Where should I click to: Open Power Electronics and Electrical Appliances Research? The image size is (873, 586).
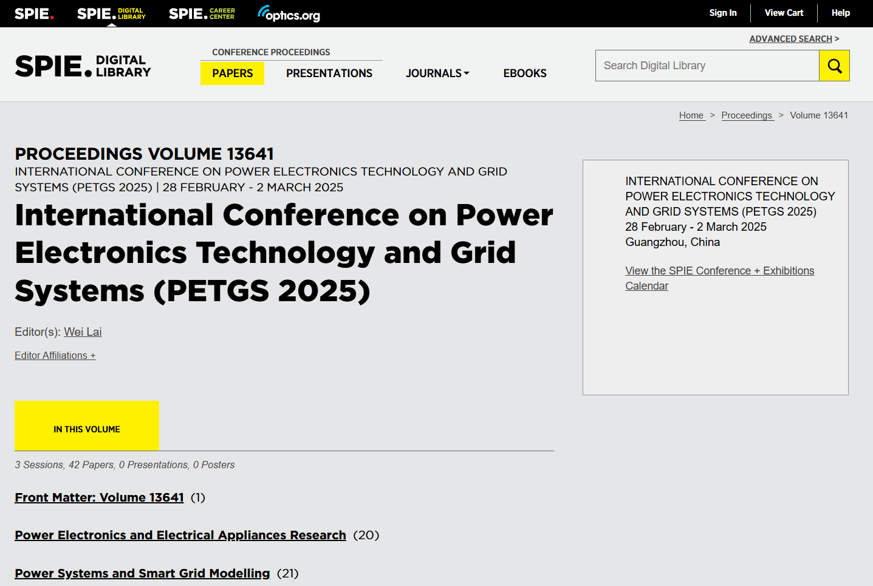click(180, 535)
